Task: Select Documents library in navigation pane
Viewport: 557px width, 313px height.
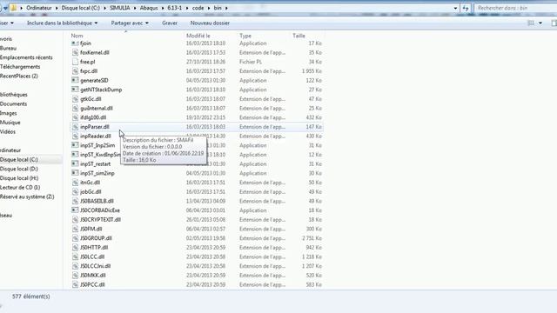Action: pos(13,104)
